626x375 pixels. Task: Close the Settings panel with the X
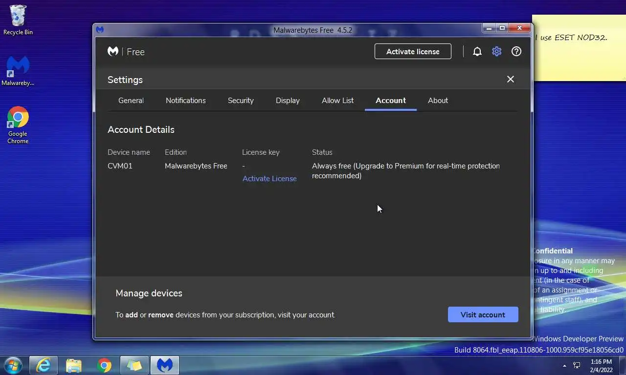511,79
